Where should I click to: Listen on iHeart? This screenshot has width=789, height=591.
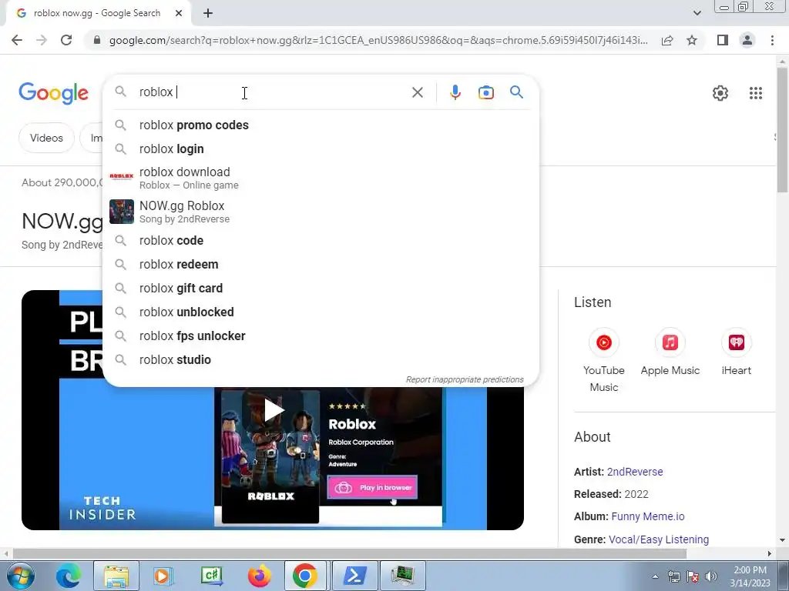pos(736,352)
